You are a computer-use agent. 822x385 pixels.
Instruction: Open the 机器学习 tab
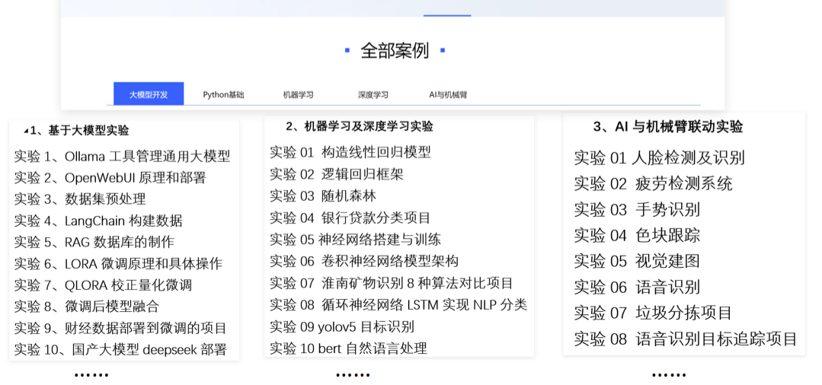click(299, 95)
